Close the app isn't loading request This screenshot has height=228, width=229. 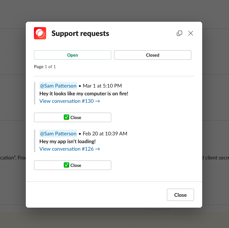click(73, 165)
